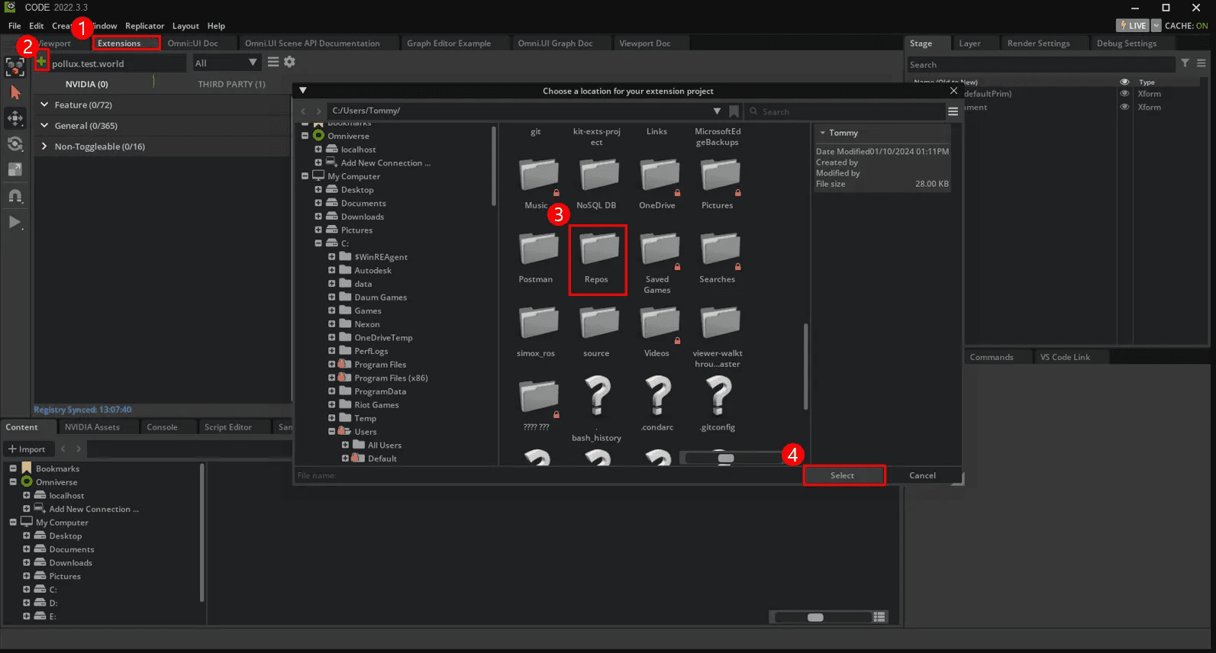Image resolution: width=1216 pixels, height=653 pixels.
Task: Click the bookmark icon in file dialog
Action: click(x=734, y=111)
